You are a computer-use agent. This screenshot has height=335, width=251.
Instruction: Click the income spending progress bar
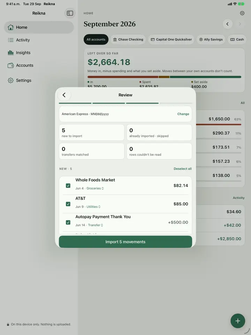(x=164, y=77)
